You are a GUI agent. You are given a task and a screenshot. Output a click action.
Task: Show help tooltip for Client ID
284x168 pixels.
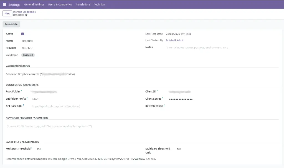click(157, 91)
